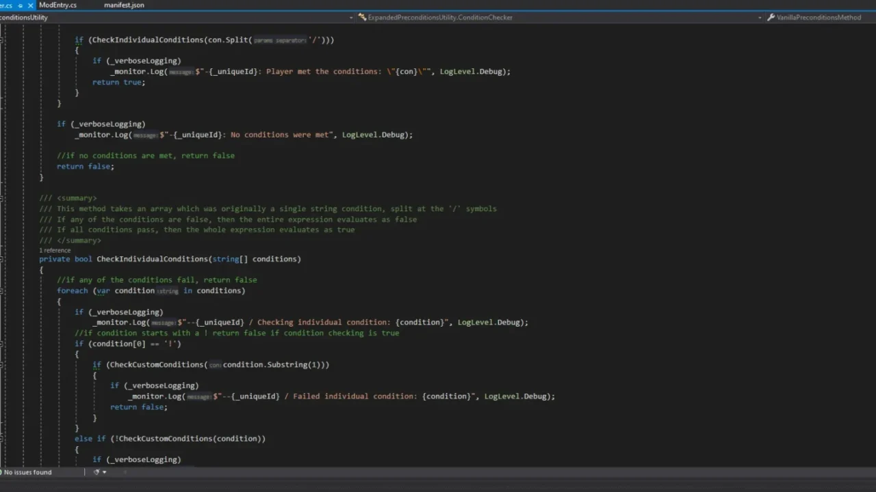Open the ExpandedPreconditionsUtility.ConditionChecker type dropdown
Screen dimensions: 876x492
561,18
